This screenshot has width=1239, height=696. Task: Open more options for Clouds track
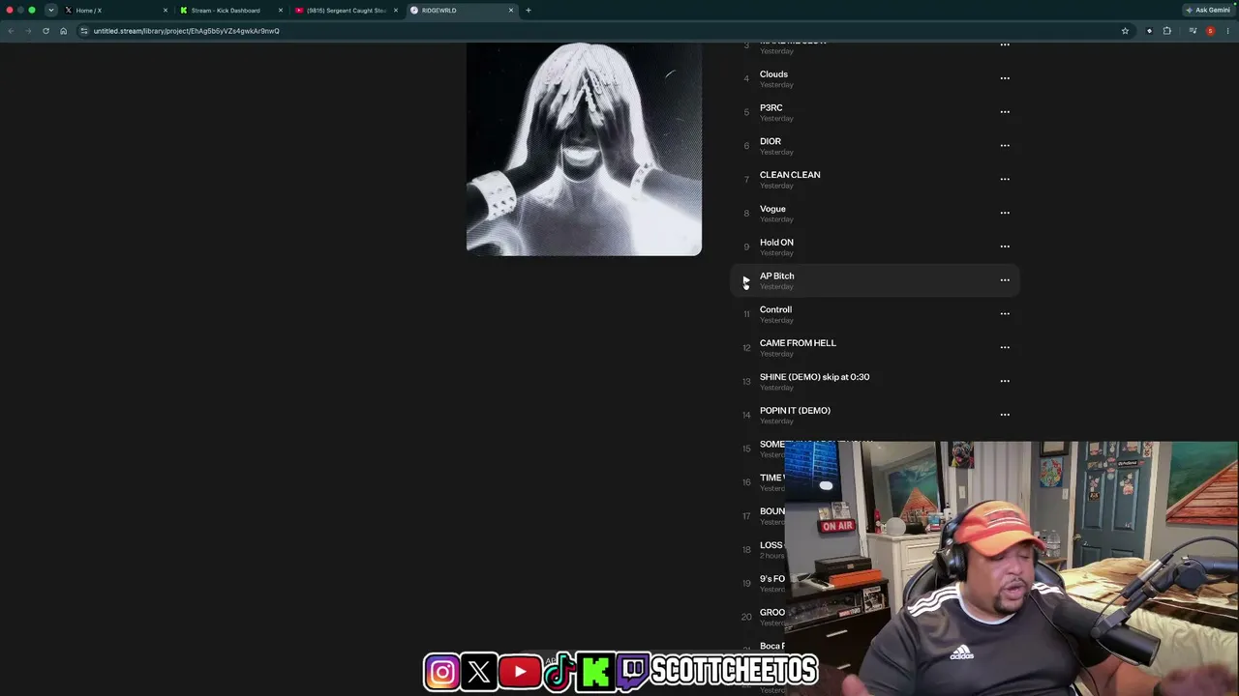coord(1005,78)
